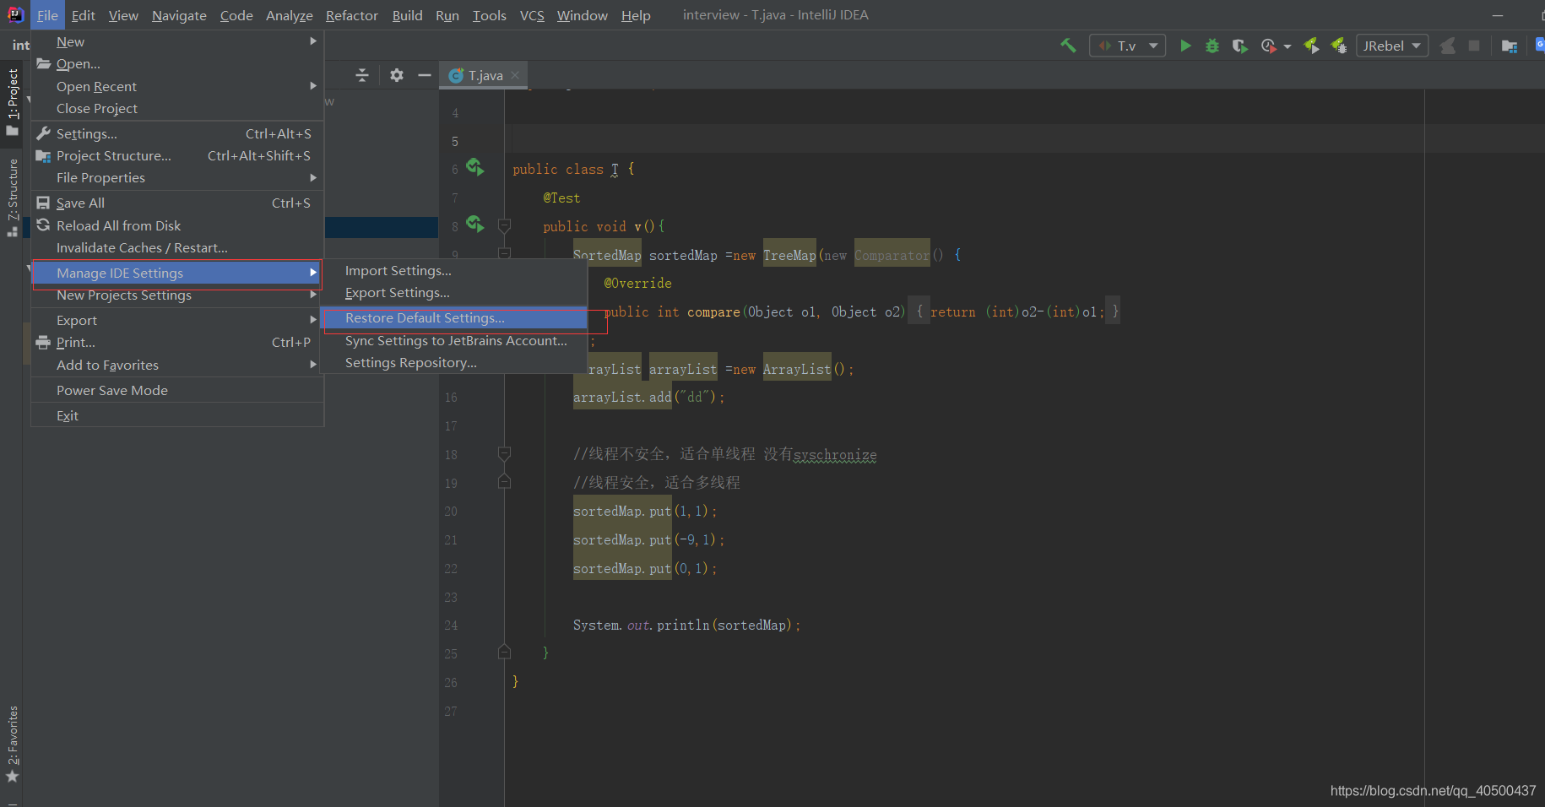Open the profiler run icon
The height and width of the screenshot is (807, 1545).
tap(1268, 46)
